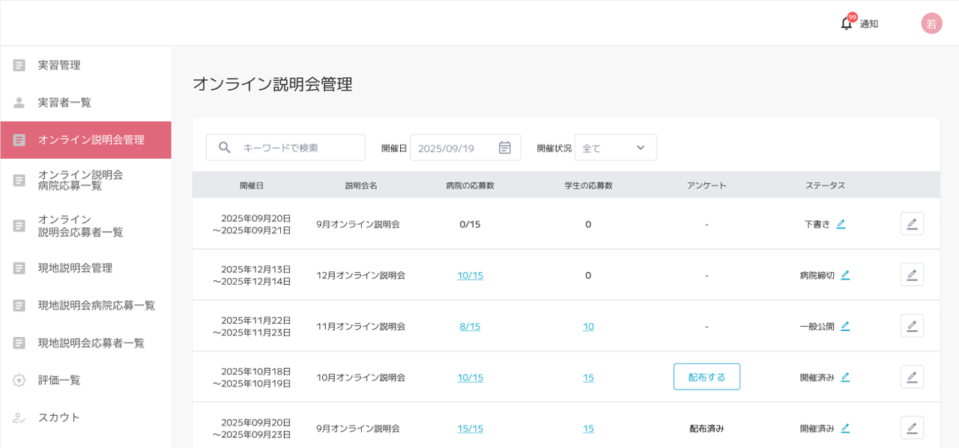The height and width of the screenshot is (448, 959).
Task: Edit status pencil next to 一般公開
Action: tap(845, 326)
